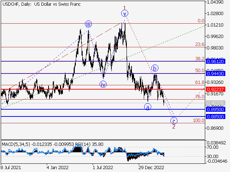Click the 0.93260 price axis value

(x=215, y=82)
